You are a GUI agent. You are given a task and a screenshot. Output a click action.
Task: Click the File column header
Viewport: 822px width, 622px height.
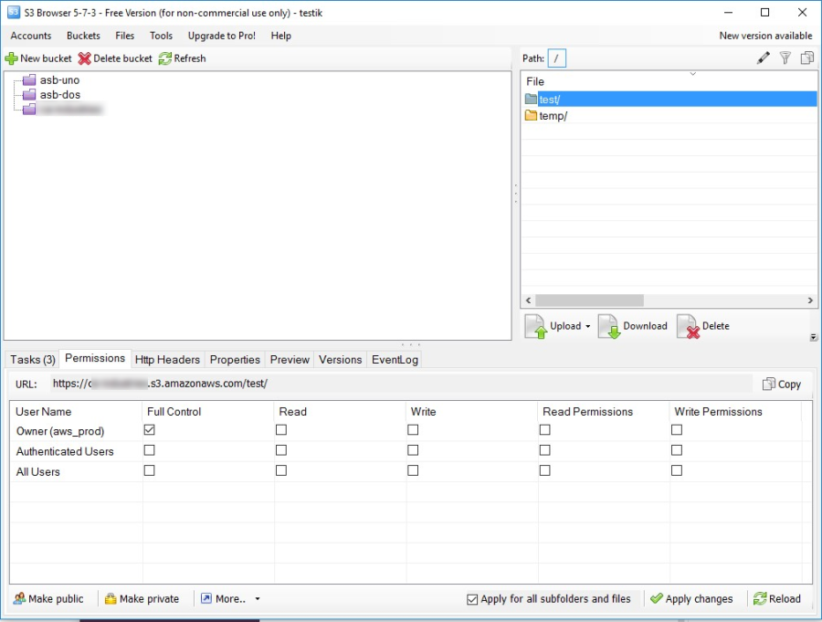pyautogui.click(x=669, y=81)
